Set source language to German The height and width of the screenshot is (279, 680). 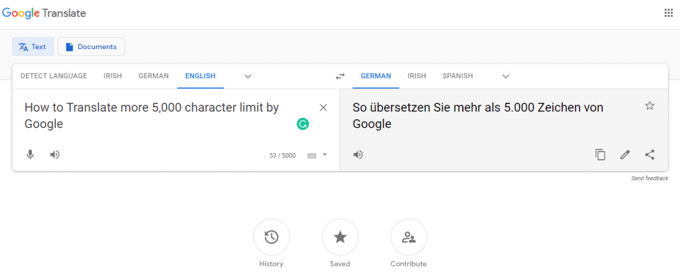pyautogui.click(x=153, y=76)
